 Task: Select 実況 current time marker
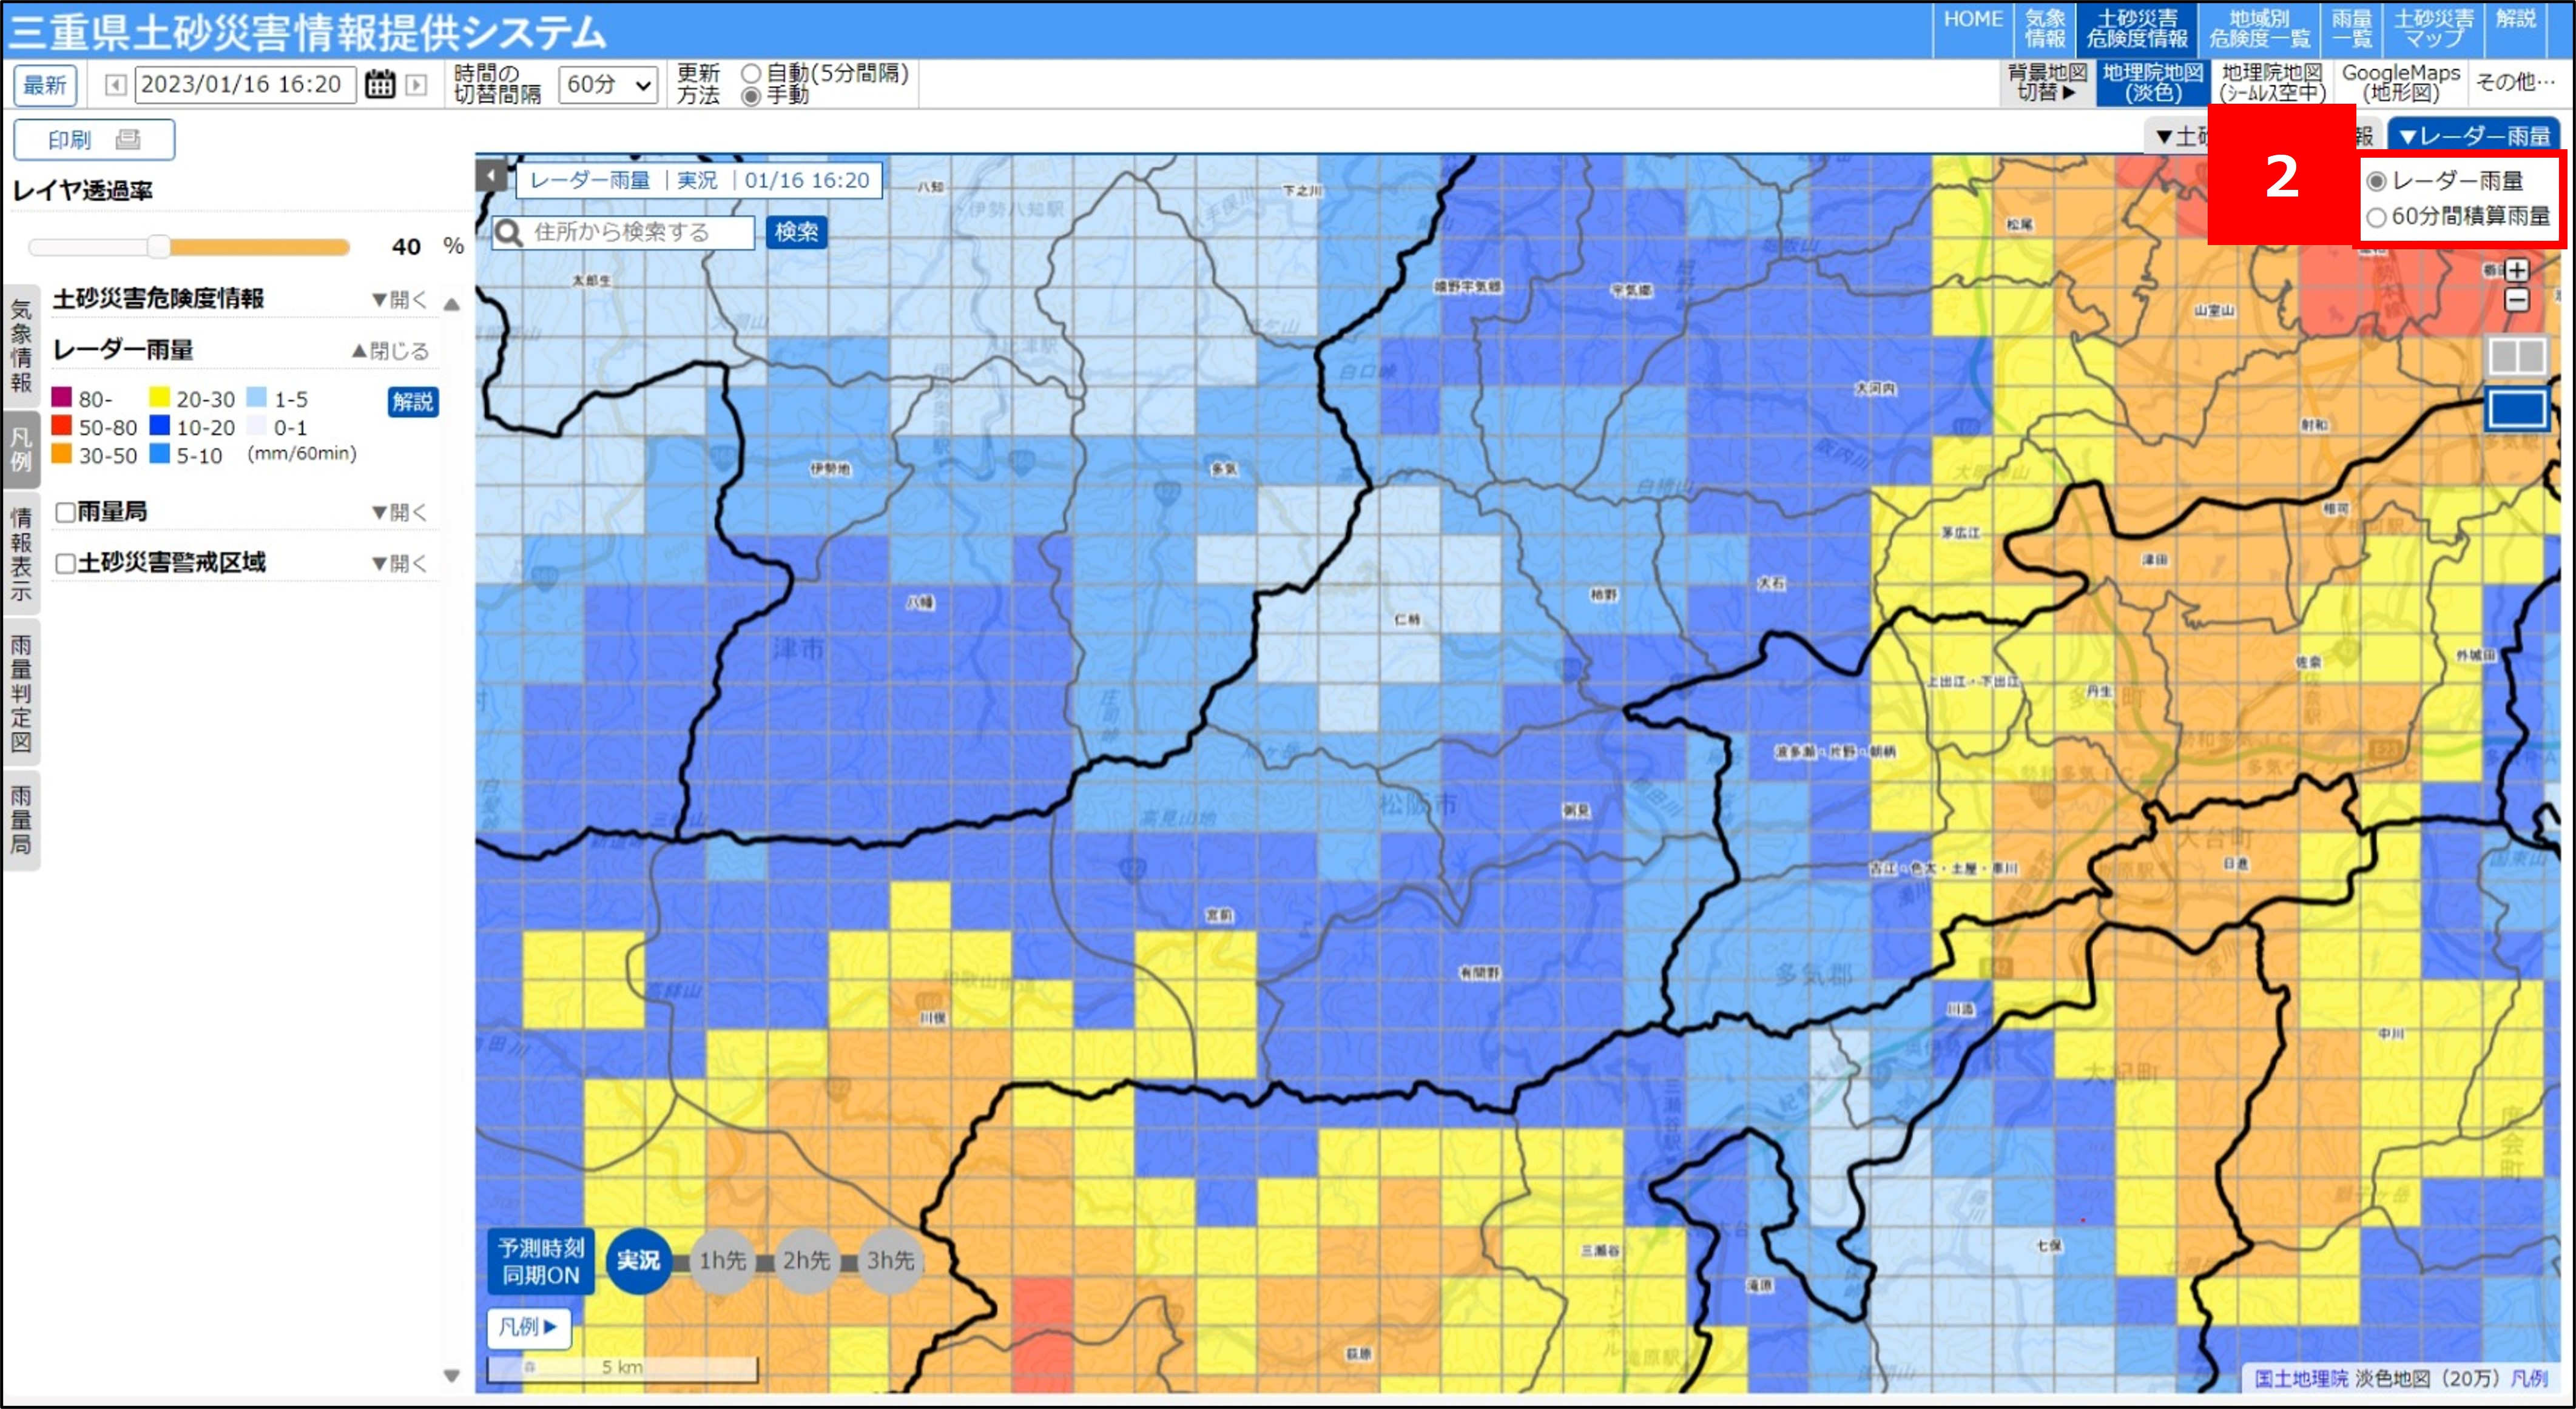coord(638,1261)
